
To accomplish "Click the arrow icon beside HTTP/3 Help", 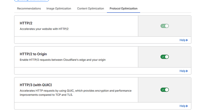I will click(x=187, y=106).
